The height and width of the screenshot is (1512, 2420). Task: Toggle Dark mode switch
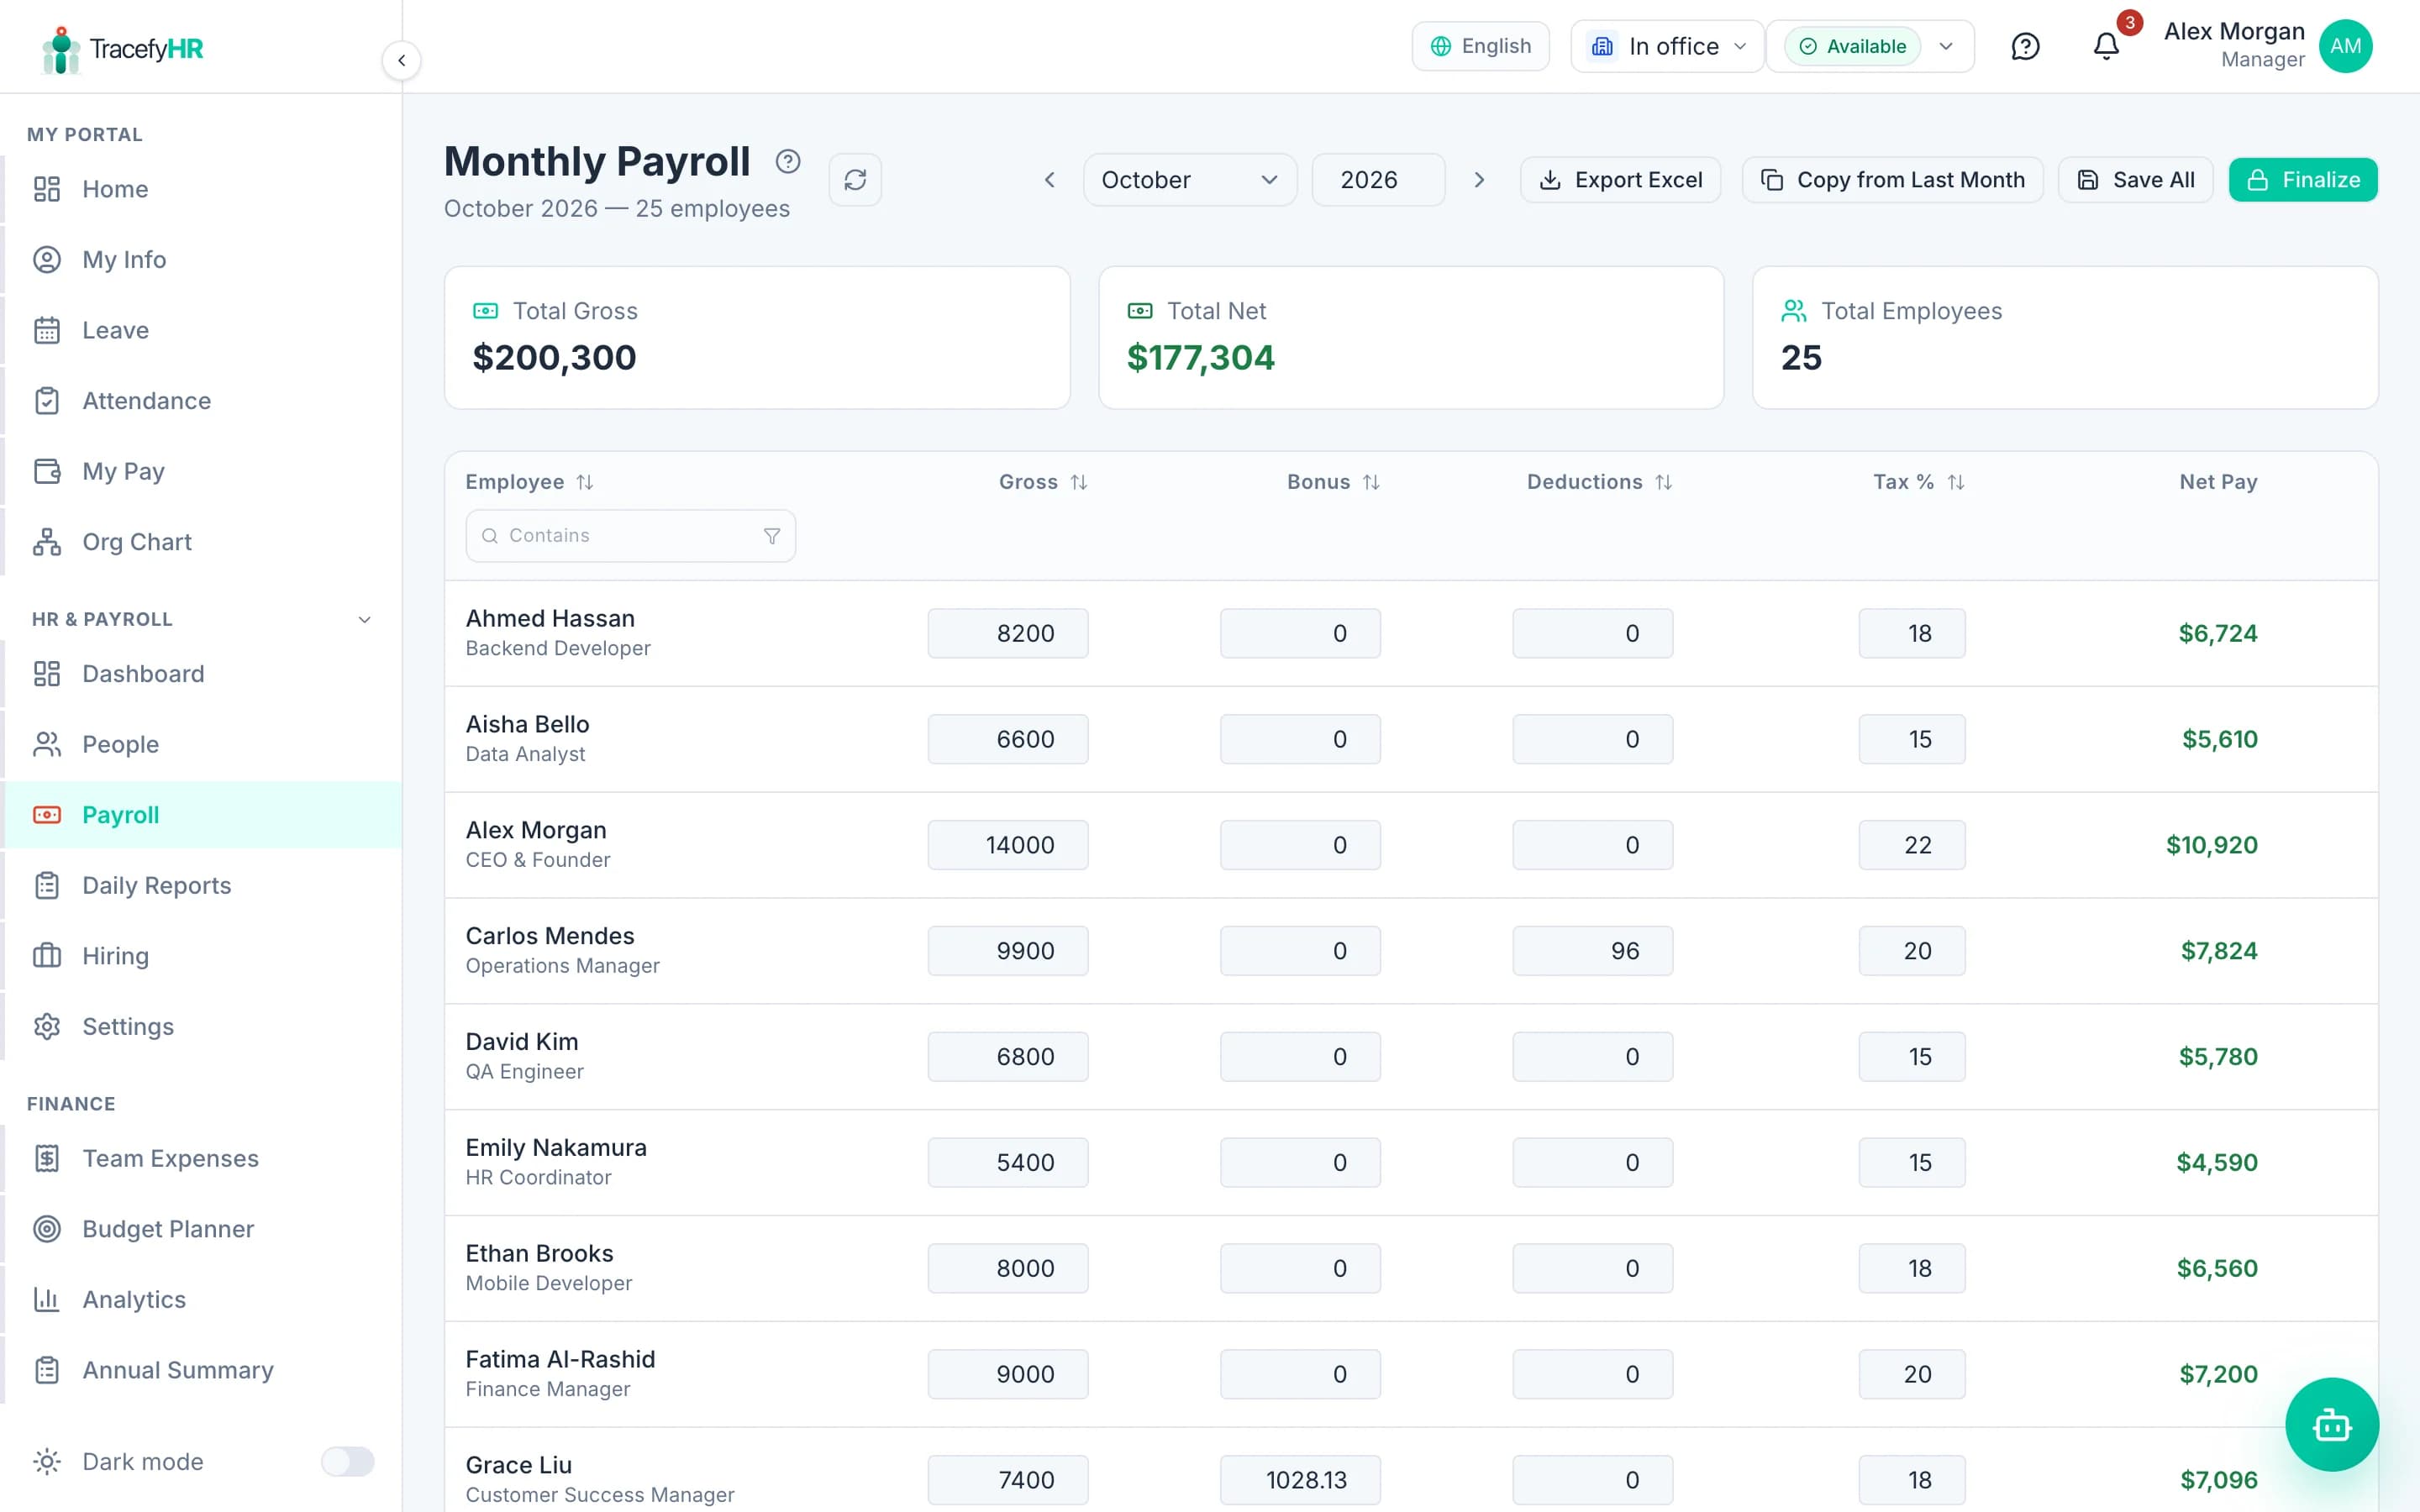coord(347,1461)
